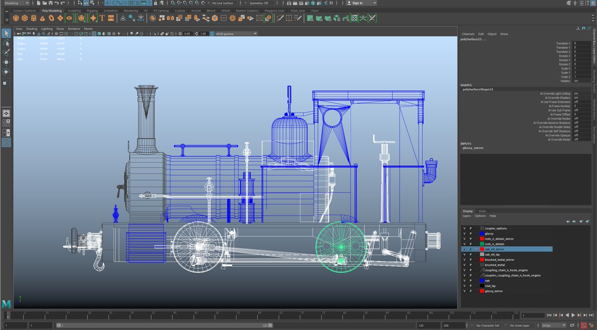Select the brushed_metal_mirror layer name
The height and width of the screenshot is (330, 597).
pos(499,260)
